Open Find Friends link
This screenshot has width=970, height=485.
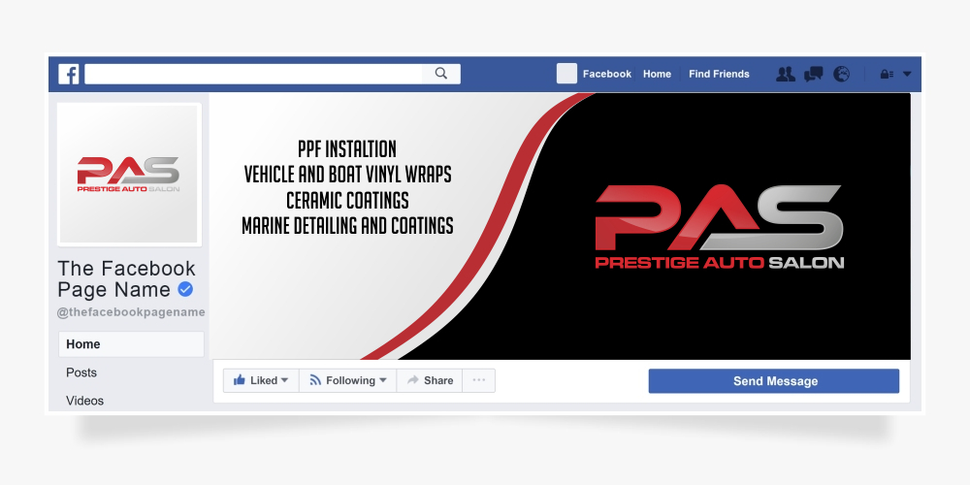pyautogui.click(x=719, y=74)
